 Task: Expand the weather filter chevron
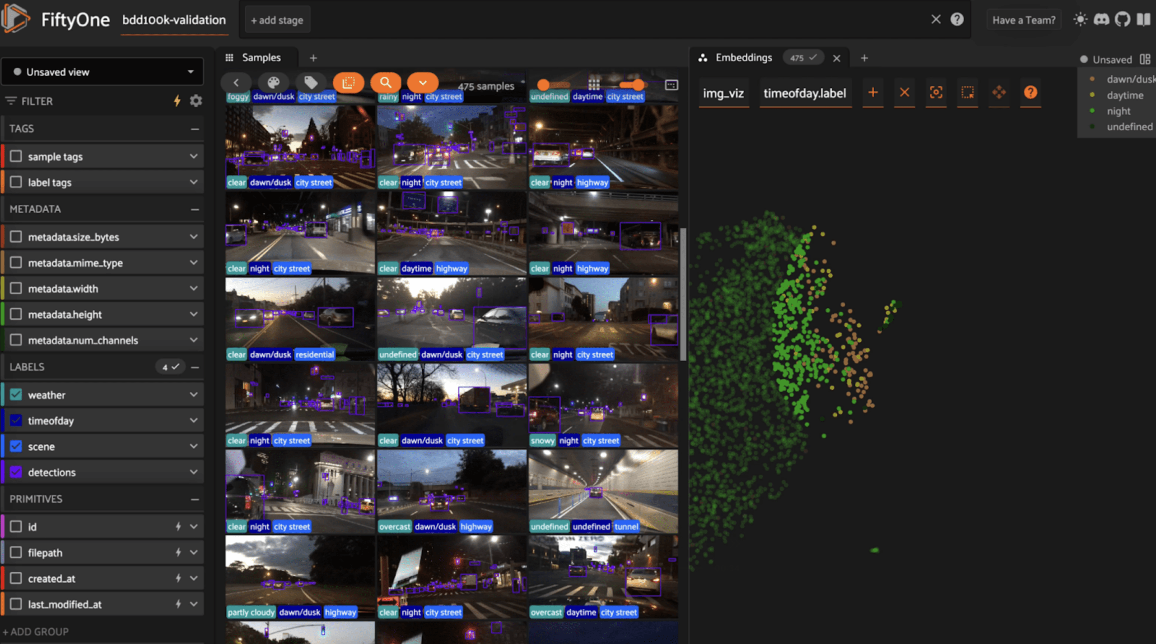194,394
